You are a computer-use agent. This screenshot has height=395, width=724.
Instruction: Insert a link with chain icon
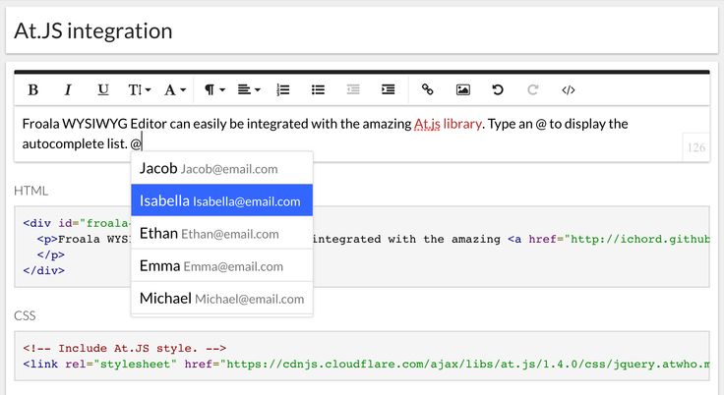428,89
